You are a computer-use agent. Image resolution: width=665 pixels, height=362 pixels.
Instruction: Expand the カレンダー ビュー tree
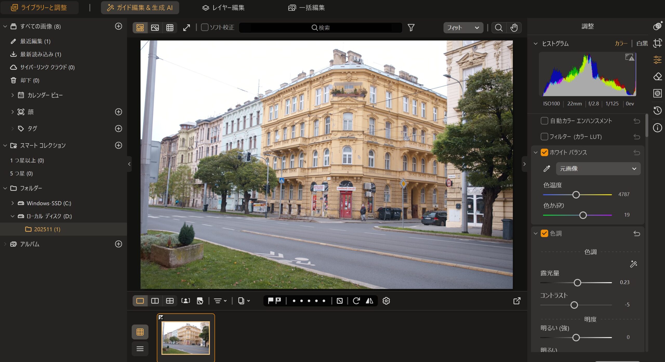coord(12,95)
